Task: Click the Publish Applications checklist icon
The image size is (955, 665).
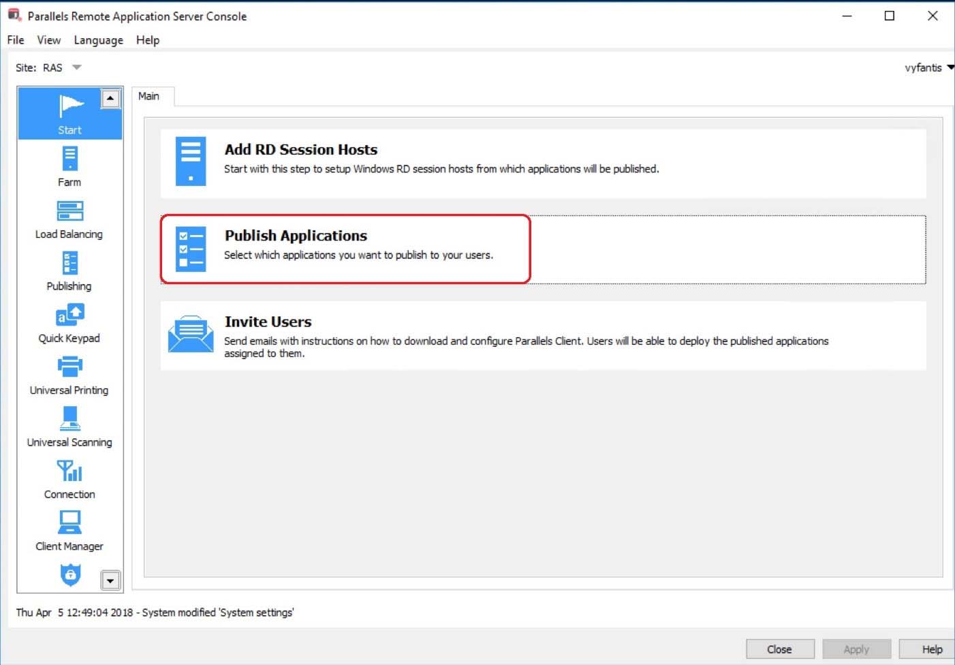Action: (x=191, y=249)
